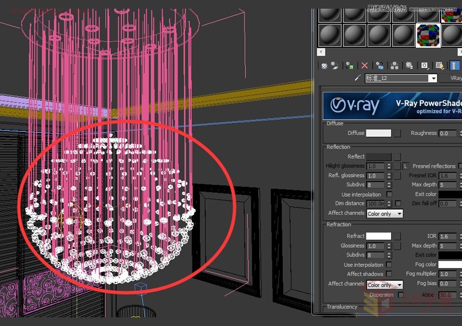Enable Fresnel reflections
Image resolution: width=462 pixels, height=326 pixels.
(x=459, y=166)
